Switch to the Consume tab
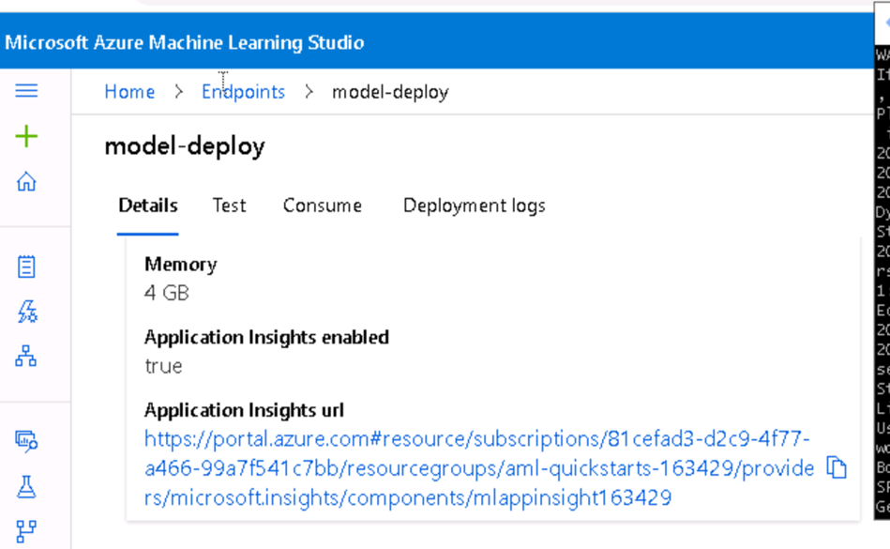The width and height of the screenshot is (890, 549). click(322, 206)
